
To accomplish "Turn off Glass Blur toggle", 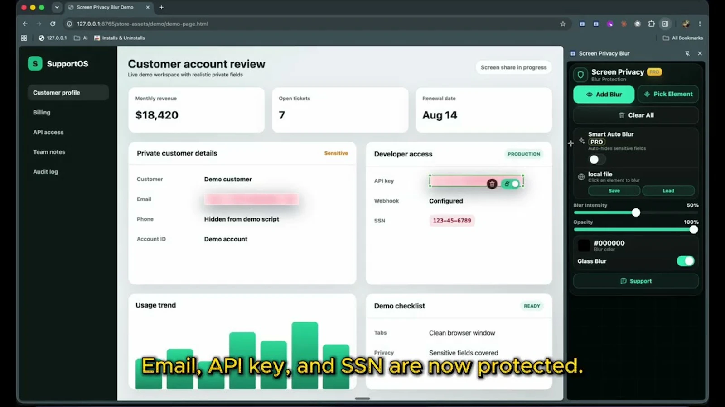I will click(686, 261).
